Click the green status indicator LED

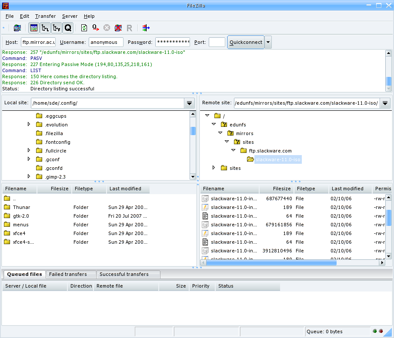point(375,331)
